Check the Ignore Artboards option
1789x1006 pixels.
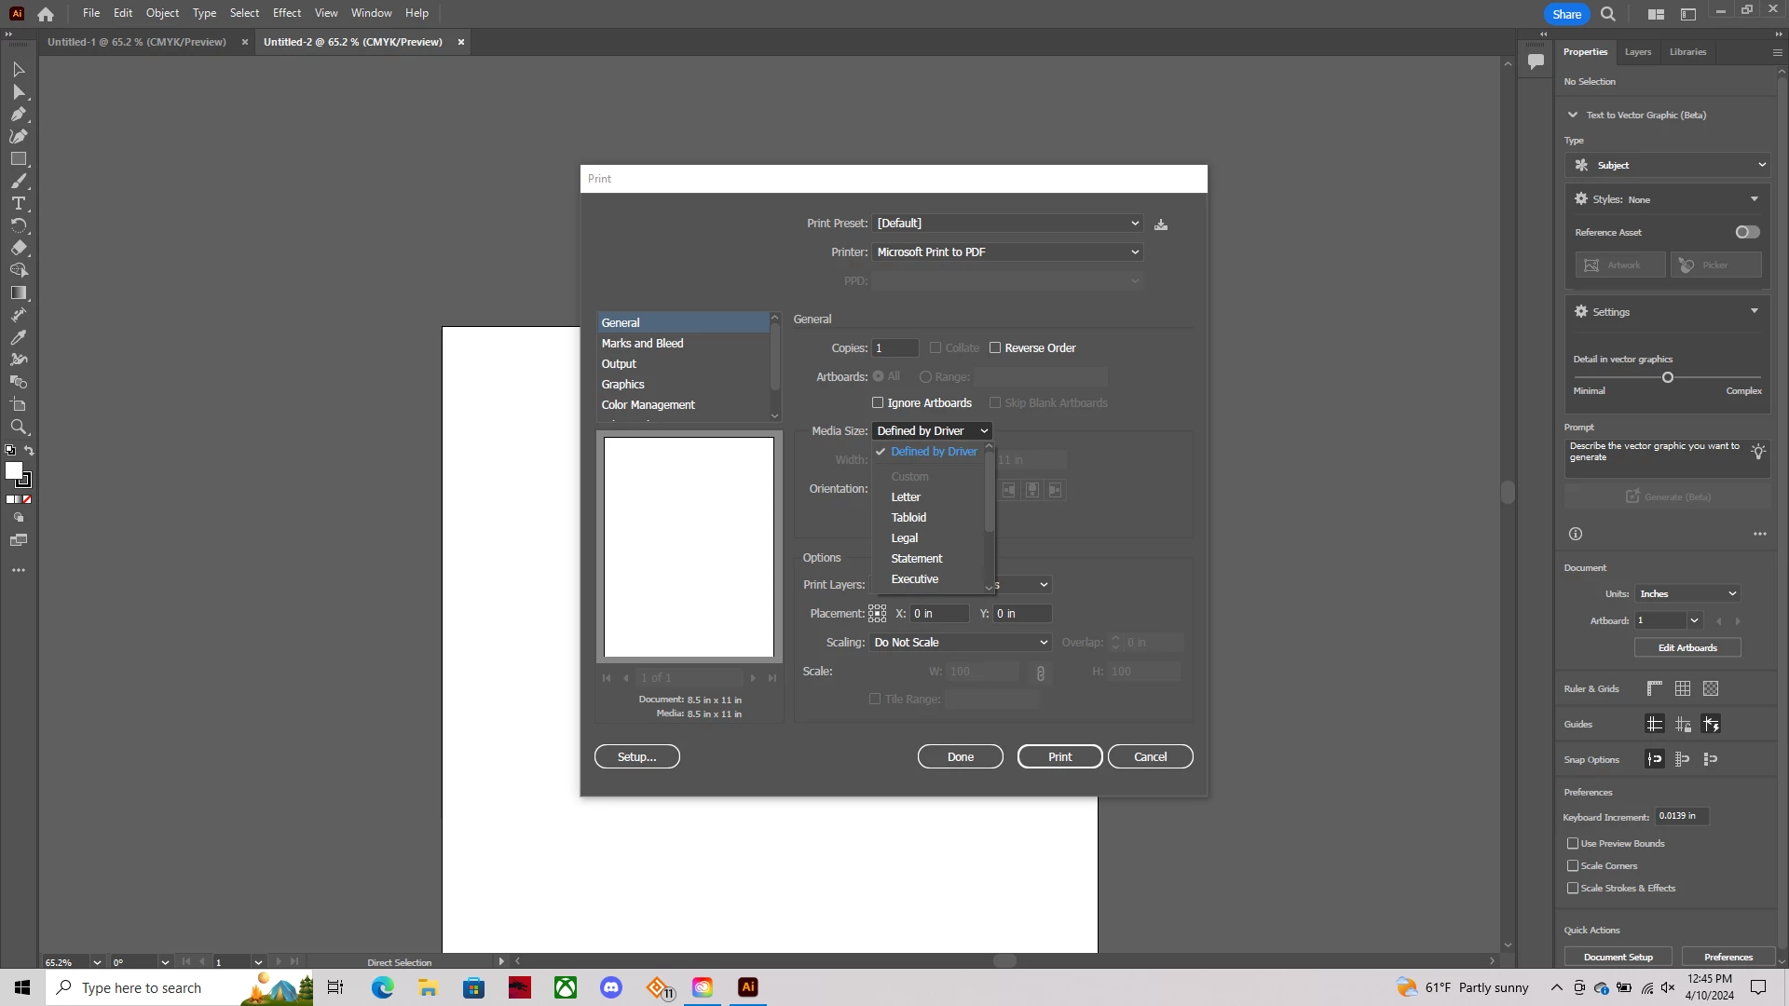[x=878, y=403]
